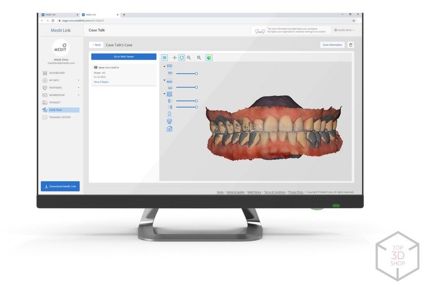Open the medit clinic account dropdown

click(344, 30)
